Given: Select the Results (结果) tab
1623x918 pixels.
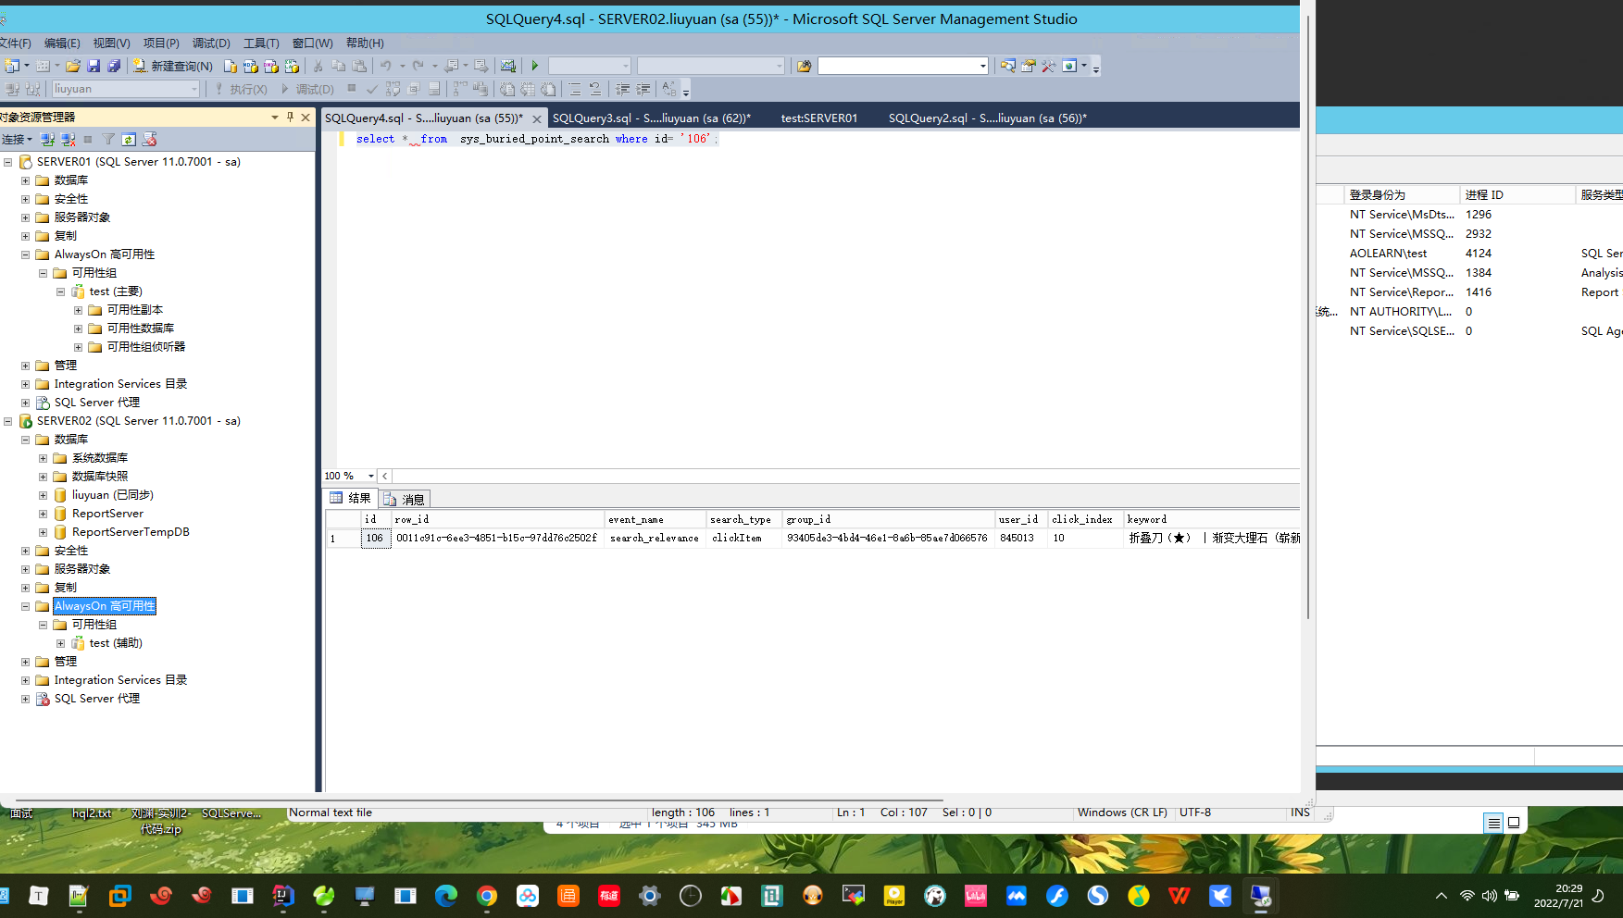Looking at the screenshot, I should [351, 499].
